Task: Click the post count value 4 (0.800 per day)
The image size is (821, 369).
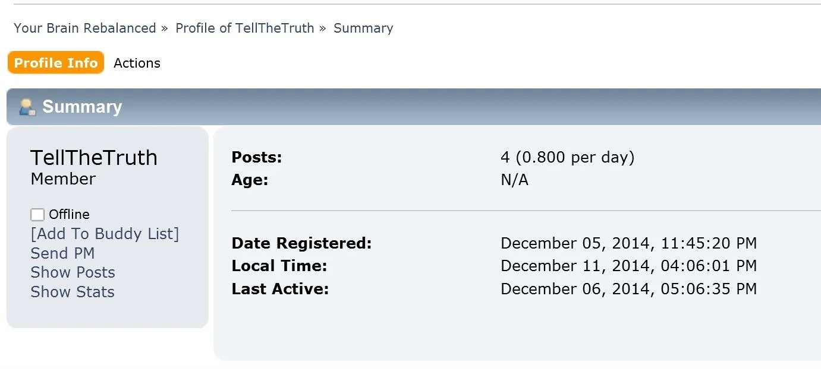Action: click(x=567, y=157)
